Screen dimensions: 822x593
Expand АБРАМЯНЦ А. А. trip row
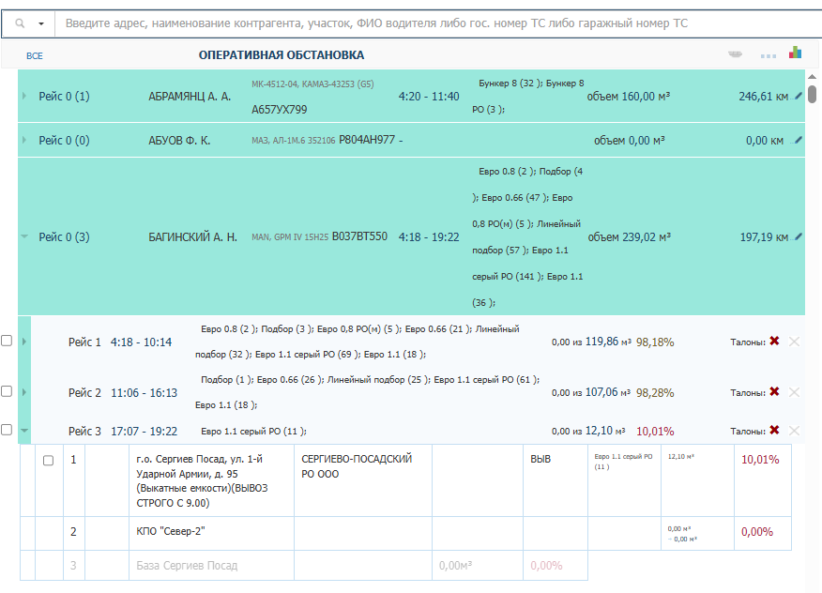(24, 97)
